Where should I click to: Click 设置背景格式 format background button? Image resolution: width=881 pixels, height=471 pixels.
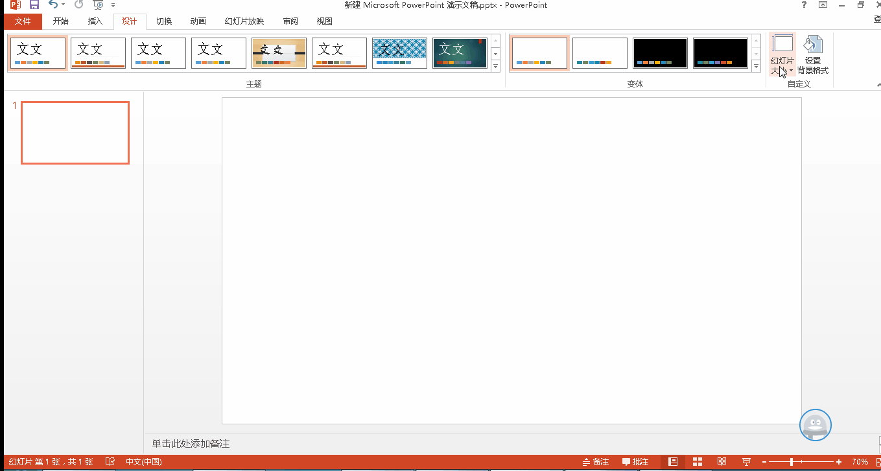click(x=813, y=55)
